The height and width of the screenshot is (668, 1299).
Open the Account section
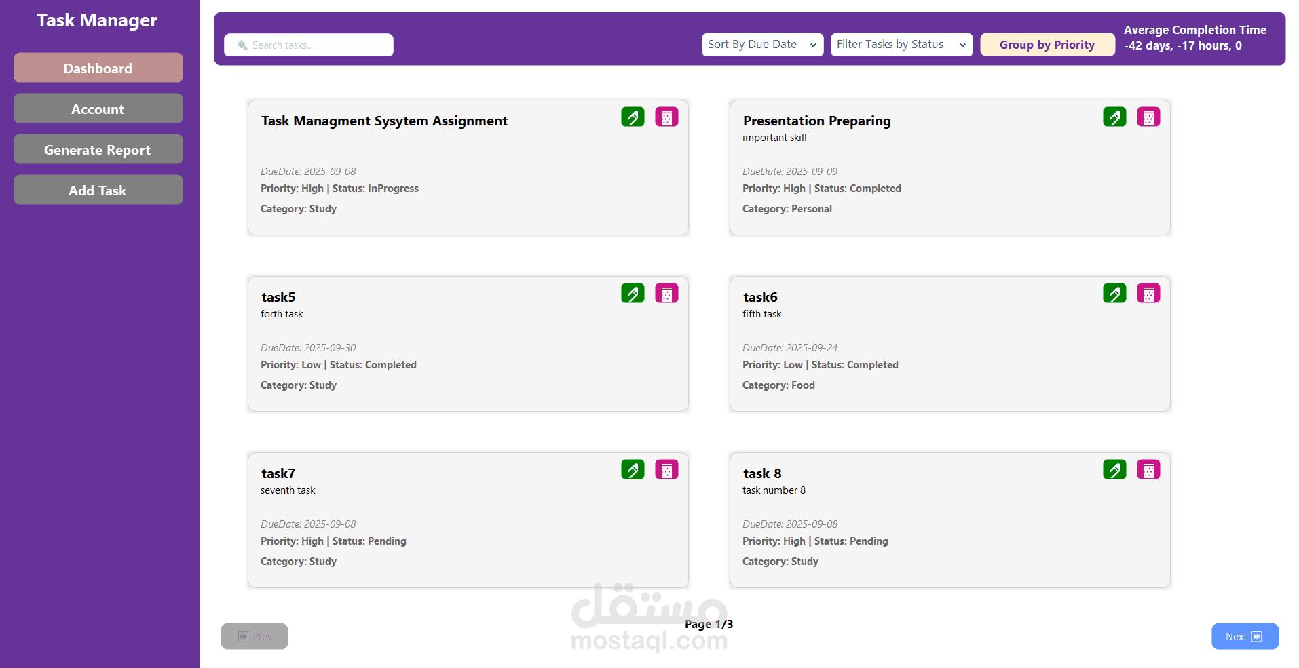98,109
